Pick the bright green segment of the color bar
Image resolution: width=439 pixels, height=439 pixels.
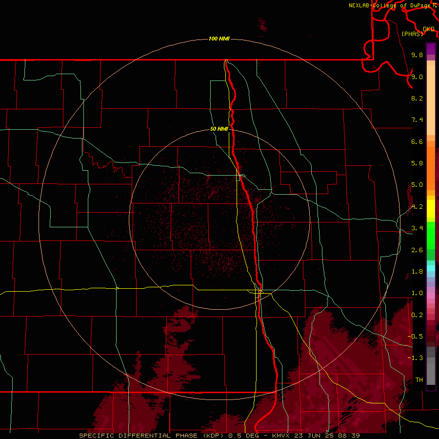pyautogui.click(x=431, y=235)
